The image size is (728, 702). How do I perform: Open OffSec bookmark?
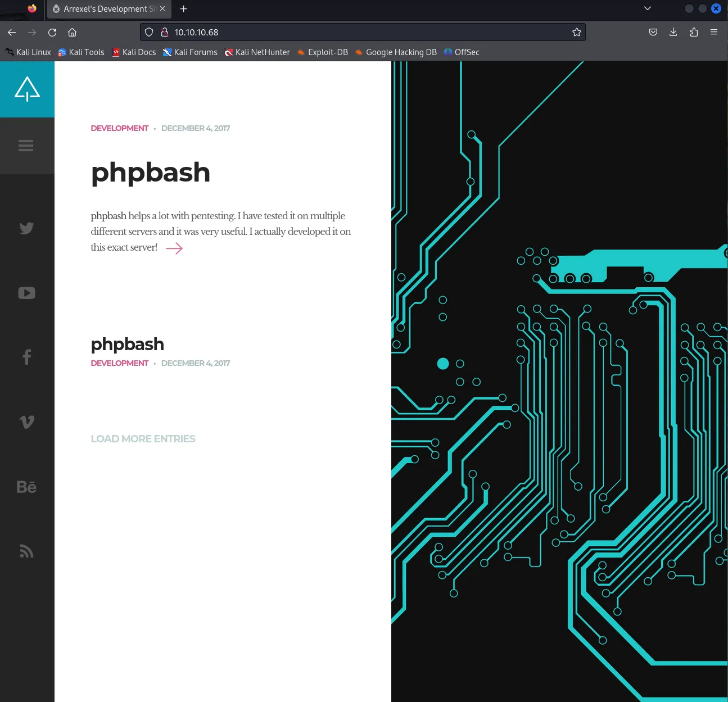click(462, 52)
